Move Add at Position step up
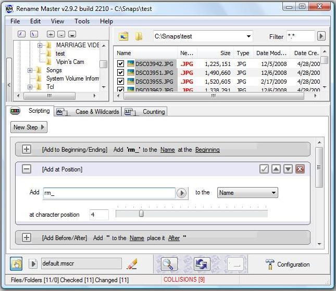The height and width of the screenshot is (291, 336). point(276,169)
